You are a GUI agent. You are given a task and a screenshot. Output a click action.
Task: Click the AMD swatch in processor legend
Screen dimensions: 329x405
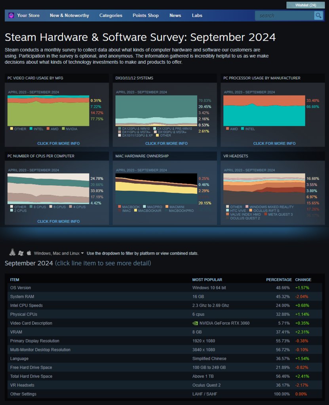click(228, 129)
